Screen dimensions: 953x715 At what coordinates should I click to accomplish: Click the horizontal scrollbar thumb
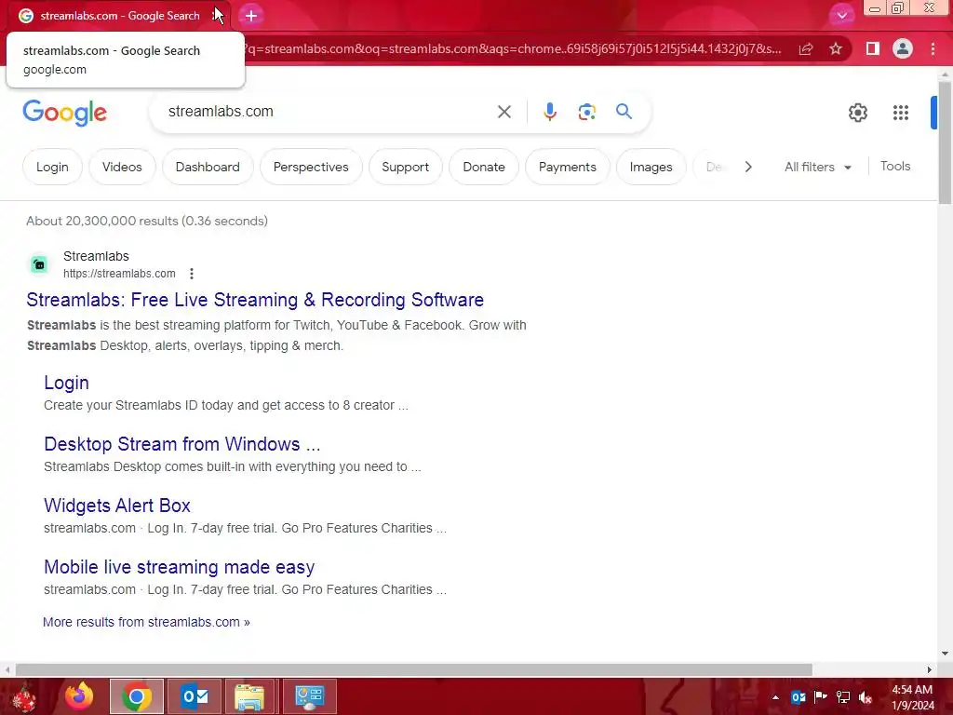pyautogui.click(x=414, y=669)
